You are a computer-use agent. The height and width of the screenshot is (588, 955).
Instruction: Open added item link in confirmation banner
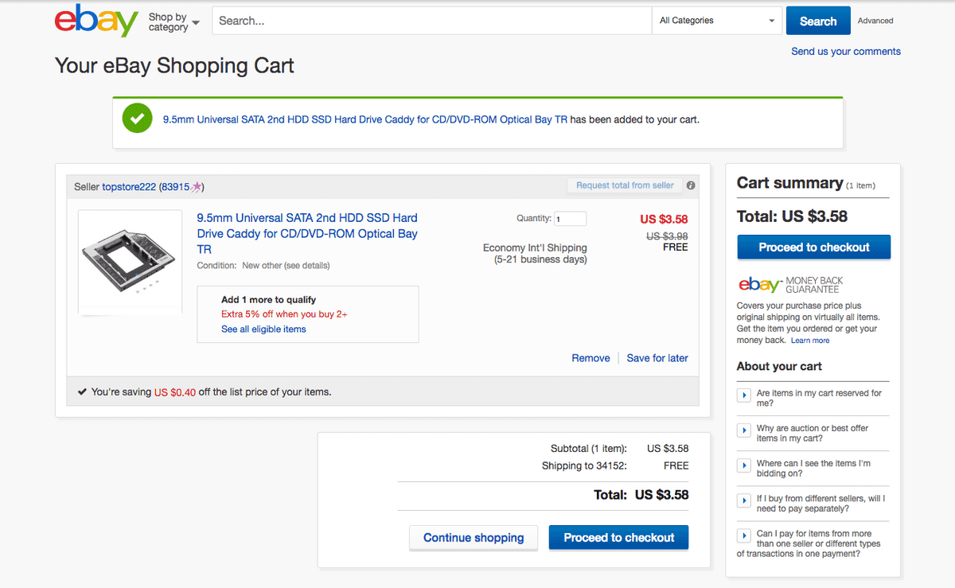pos(365,119)
